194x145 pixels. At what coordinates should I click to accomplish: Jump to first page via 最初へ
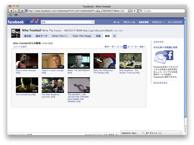[x=108, y=47]
